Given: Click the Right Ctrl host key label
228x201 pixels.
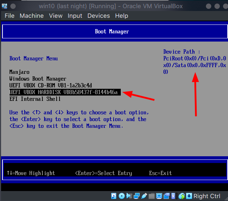Looking at the screenshot, I should 207,196.
